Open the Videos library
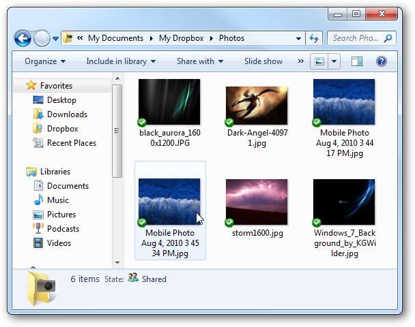 [59, 243]
